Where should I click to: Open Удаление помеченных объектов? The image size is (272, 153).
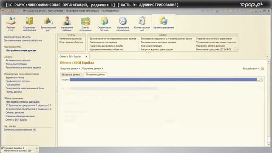pyautogui.click(x=106, y=49)
